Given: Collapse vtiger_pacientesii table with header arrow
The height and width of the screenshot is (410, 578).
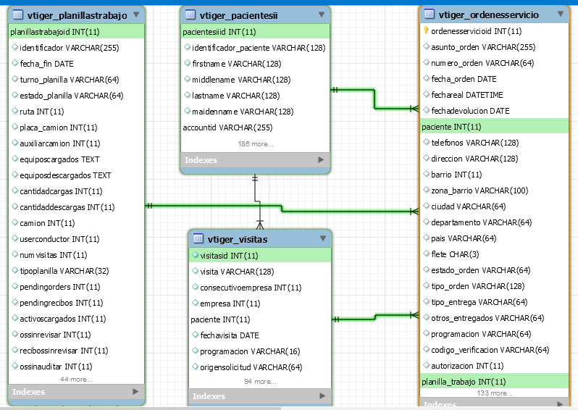Looking at the screenshot, I should (322, 14).
